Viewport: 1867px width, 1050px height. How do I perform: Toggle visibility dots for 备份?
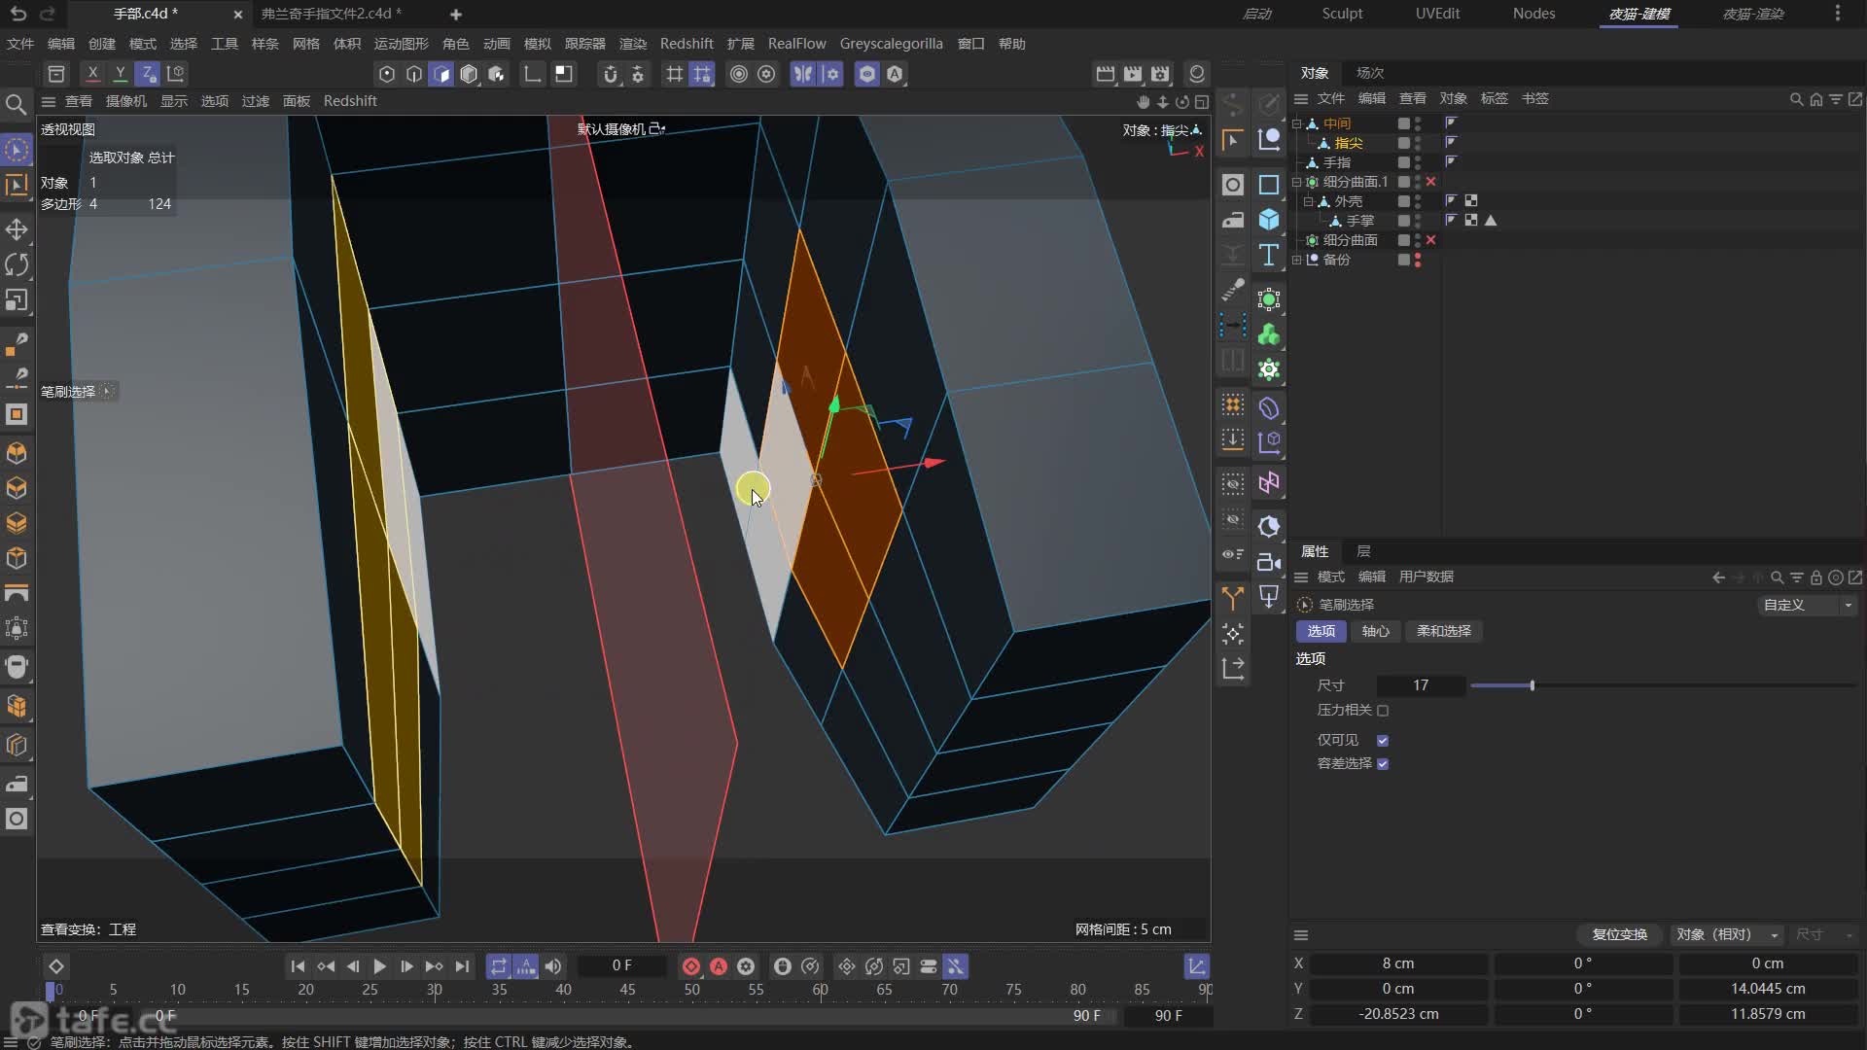1418,260
